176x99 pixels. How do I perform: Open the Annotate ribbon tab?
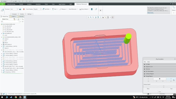click(38, 4)
